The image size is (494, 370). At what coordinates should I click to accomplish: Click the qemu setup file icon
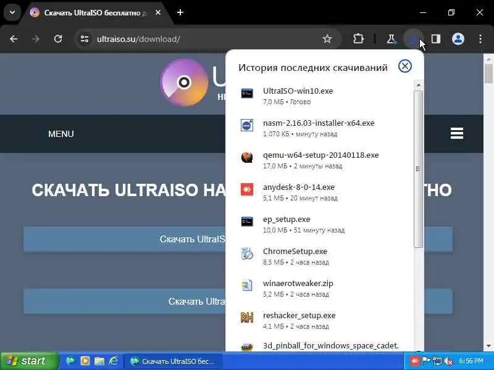tap(247, 157)
